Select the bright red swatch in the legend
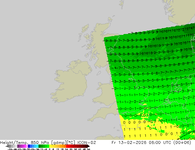Image resolution: width=195 pixels, height=150 pixels. tap(67, 146)
